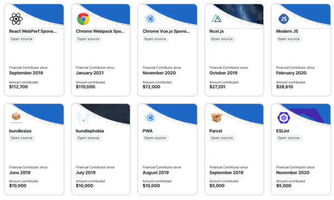Image resolution: width=334 pixels, height=200 pixels.
Task: Click the React atom logo icon
Action: click(x=16, y=19)
